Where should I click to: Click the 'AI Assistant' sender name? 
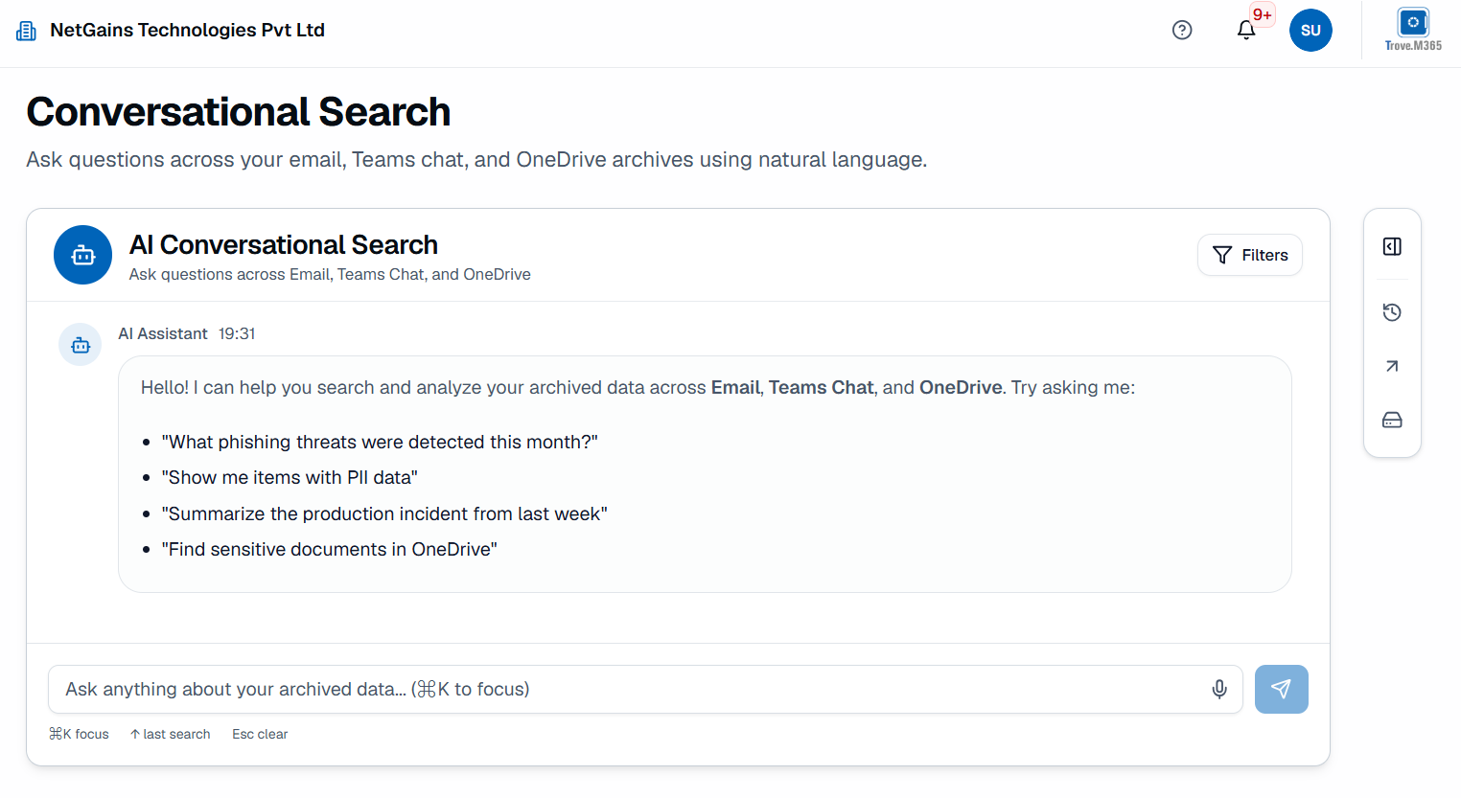point(163,333)
